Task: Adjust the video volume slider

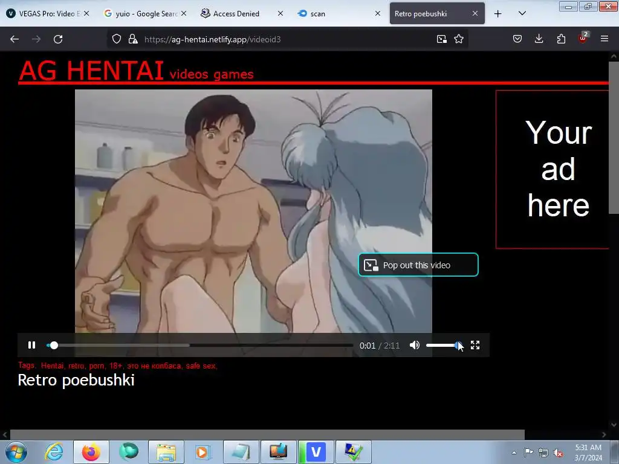Action: coord(443,345)
